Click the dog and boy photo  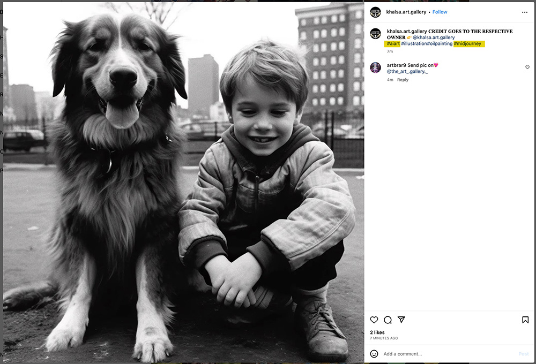[183, 182]
